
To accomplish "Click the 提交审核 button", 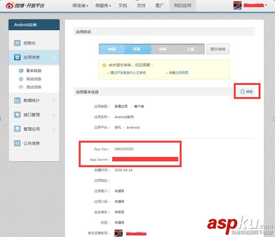I will [x=218, y=49].
